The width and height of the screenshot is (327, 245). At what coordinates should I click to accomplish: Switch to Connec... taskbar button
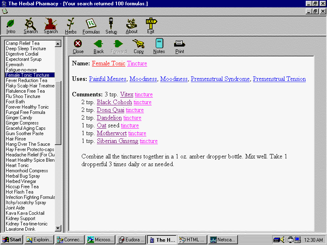[70, 240]
